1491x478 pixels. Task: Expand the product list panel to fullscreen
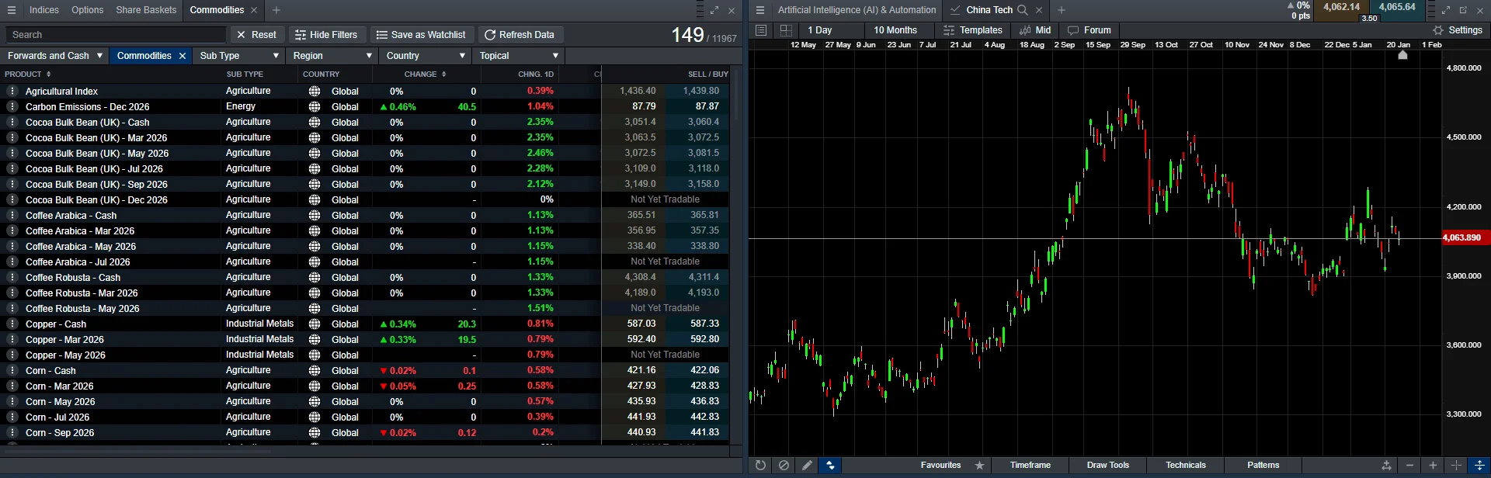(714, 10)
